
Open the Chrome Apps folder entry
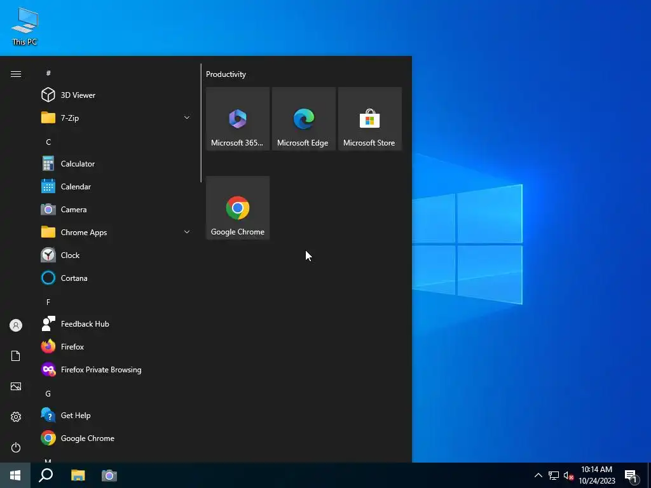click(116, 233)
